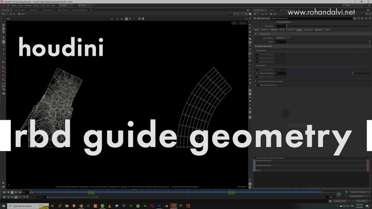Switch to the Collision parameter tab
The height and width of the screenshot is (209, 372).
point(274,30)
